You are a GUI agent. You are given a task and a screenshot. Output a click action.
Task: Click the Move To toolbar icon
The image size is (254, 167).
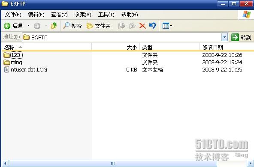(122, 26)
